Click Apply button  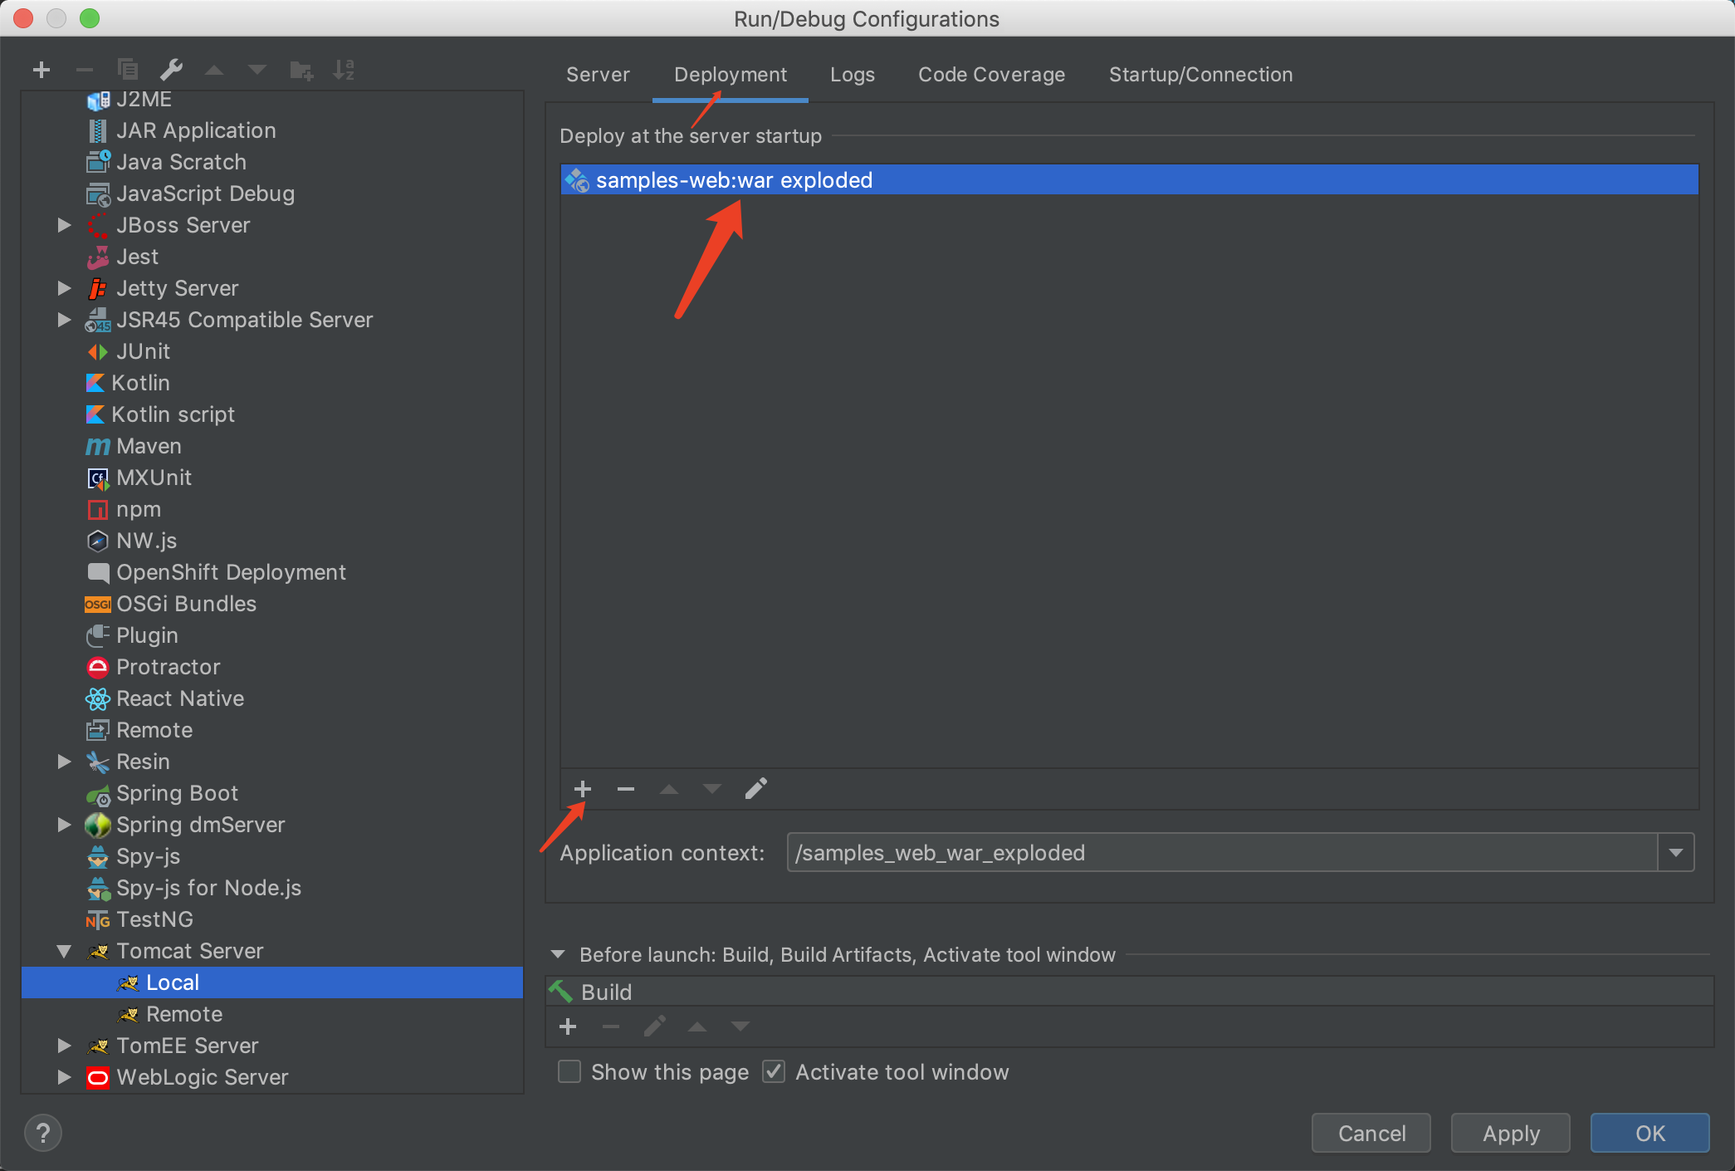tap(1511, 1134)
